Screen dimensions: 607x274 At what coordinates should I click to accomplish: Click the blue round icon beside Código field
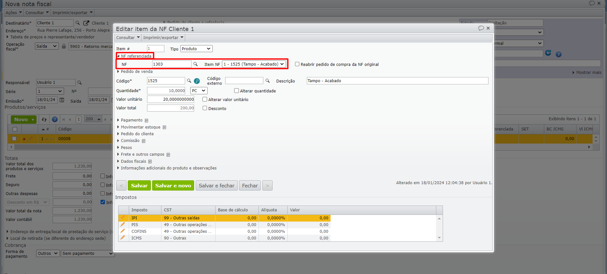pos(197,81)
